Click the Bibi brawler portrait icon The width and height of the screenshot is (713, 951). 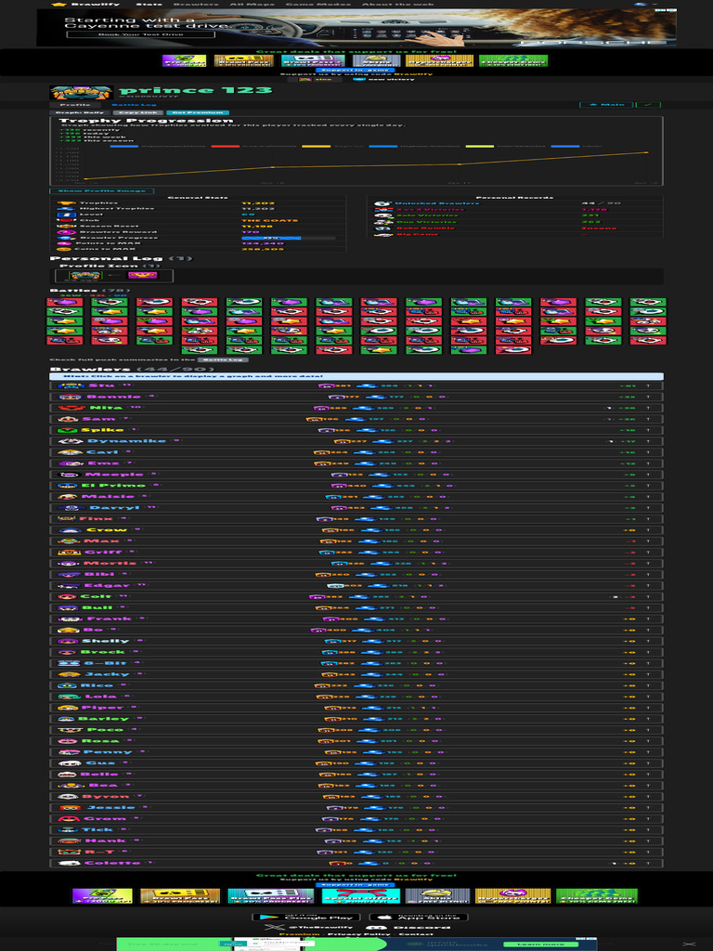click(x=69, y=574)
